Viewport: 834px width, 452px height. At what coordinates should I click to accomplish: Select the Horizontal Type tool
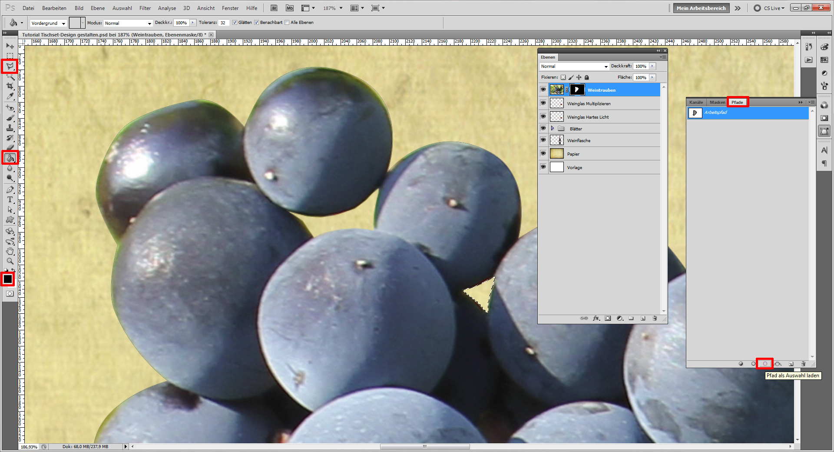pos(10,199)
